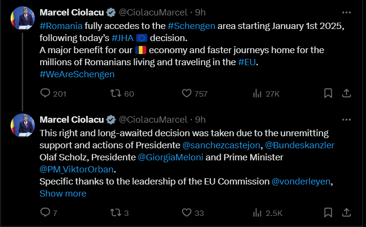Bookmark the first tweet about Schengen
The image size is (366, 227).
[x=328, y=94]
